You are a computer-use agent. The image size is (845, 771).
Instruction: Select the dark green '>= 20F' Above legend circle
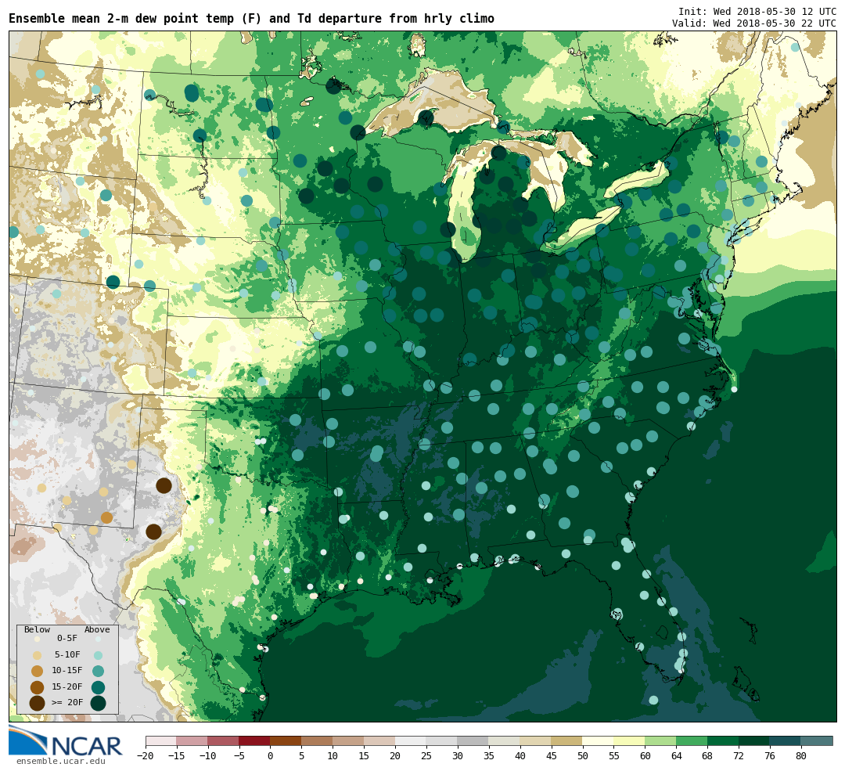98,703
